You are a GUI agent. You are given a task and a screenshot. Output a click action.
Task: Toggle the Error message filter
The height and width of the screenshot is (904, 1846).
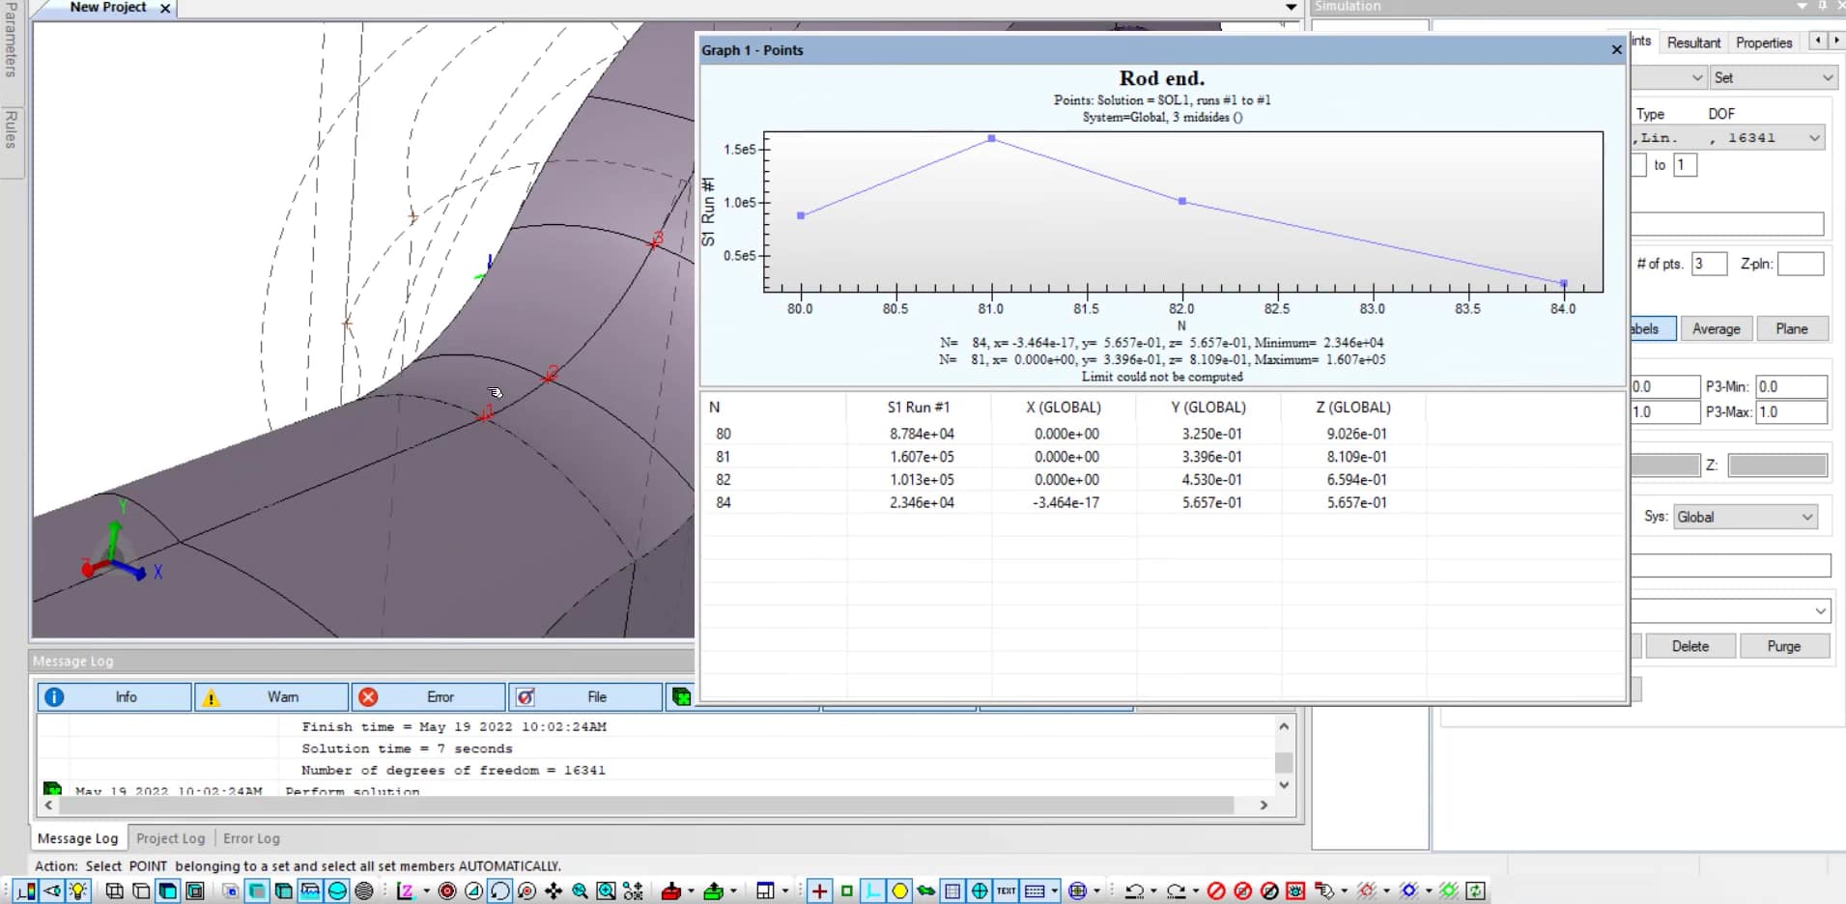(428, 696)
